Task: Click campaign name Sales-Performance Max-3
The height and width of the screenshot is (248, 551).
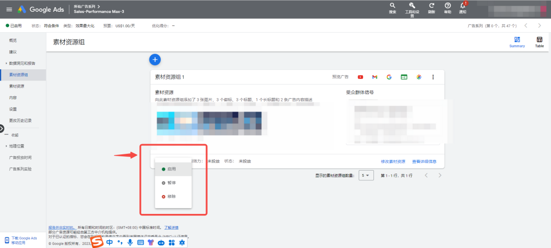Action: tap(99, 12)
